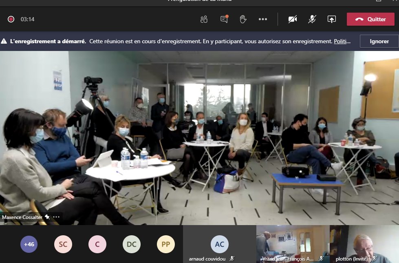This screenshot has height=263, width=399.
Task: Expand the +46 hidden participants
Action: tap(29, 244)
